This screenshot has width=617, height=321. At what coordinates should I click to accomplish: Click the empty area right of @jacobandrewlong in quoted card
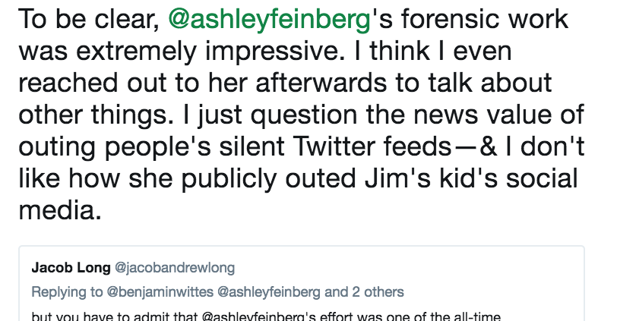(405, 268)
